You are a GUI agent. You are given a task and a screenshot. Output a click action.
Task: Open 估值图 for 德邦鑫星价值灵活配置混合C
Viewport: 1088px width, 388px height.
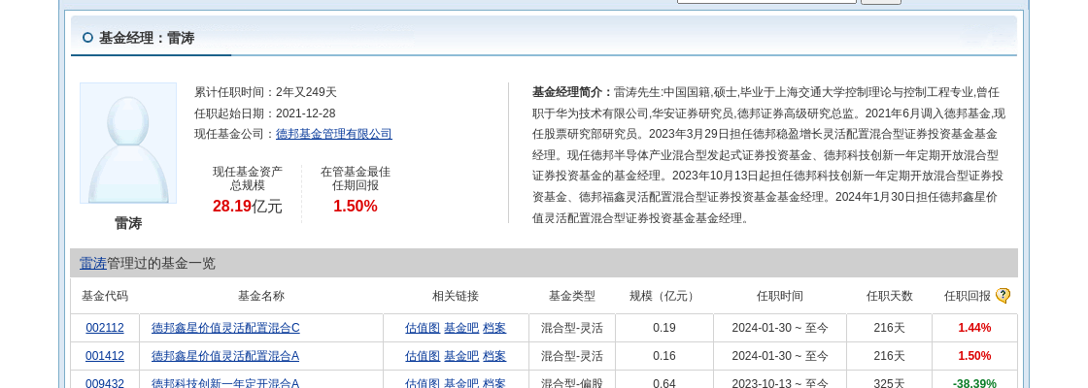(x=423, y=328)
